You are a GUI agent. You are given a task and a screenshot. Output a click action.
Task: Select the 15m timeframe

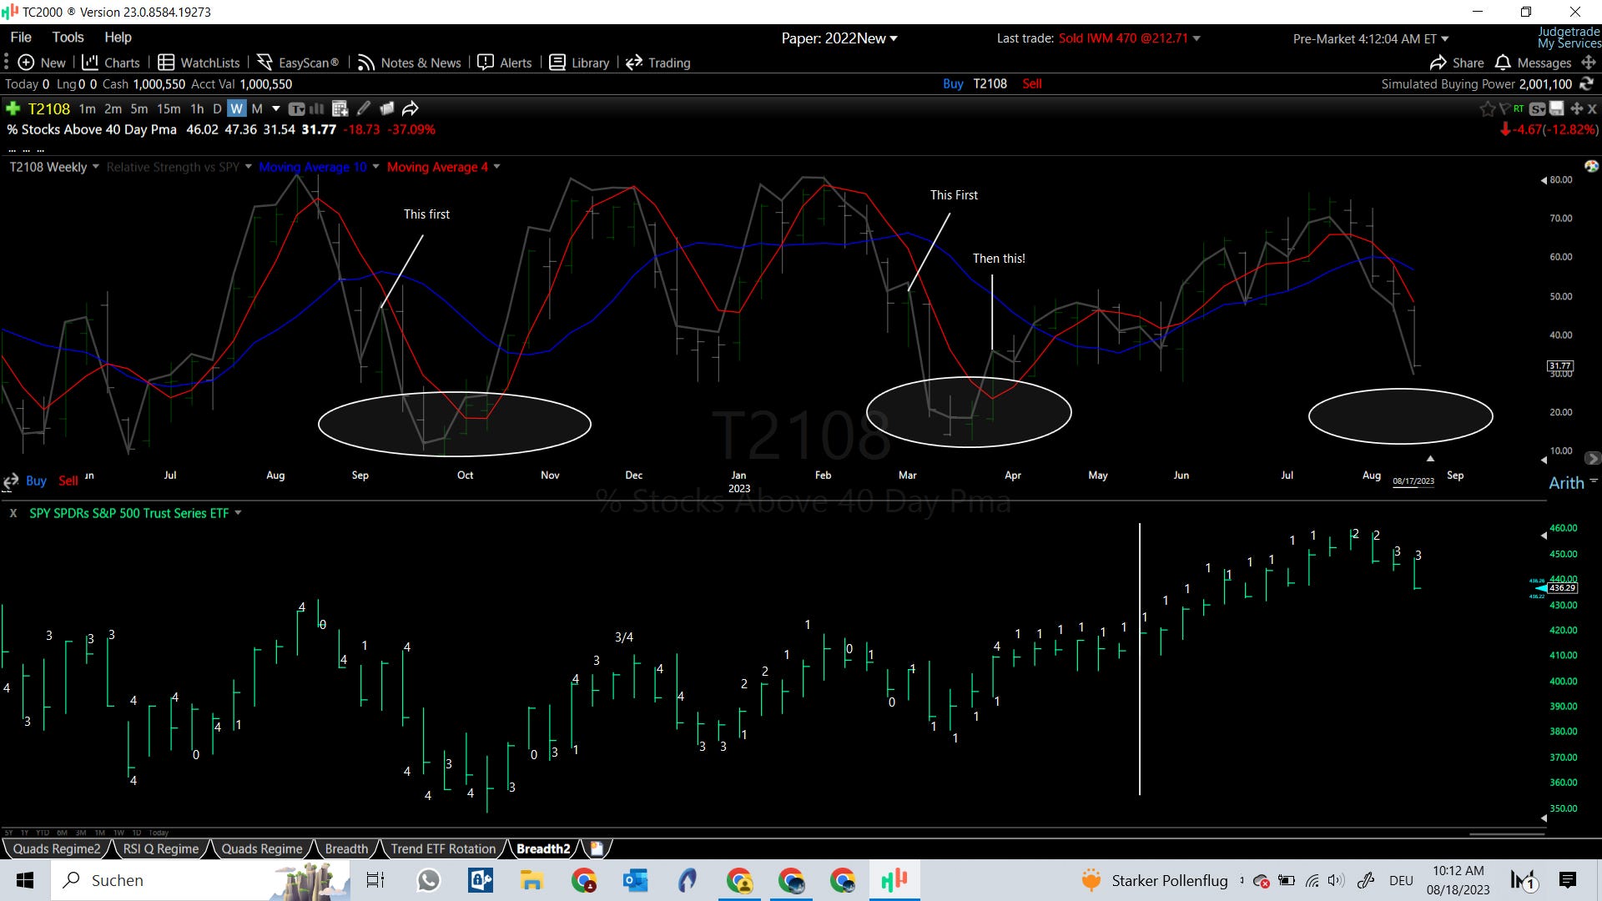pyautogui.click(x=169, y=108)
